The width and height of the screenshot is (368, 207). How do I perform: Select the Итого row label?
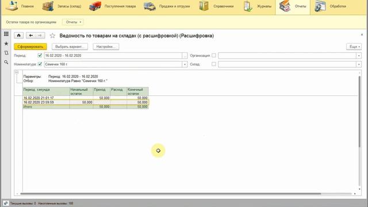pyautogui.click(x=28, y=107)
